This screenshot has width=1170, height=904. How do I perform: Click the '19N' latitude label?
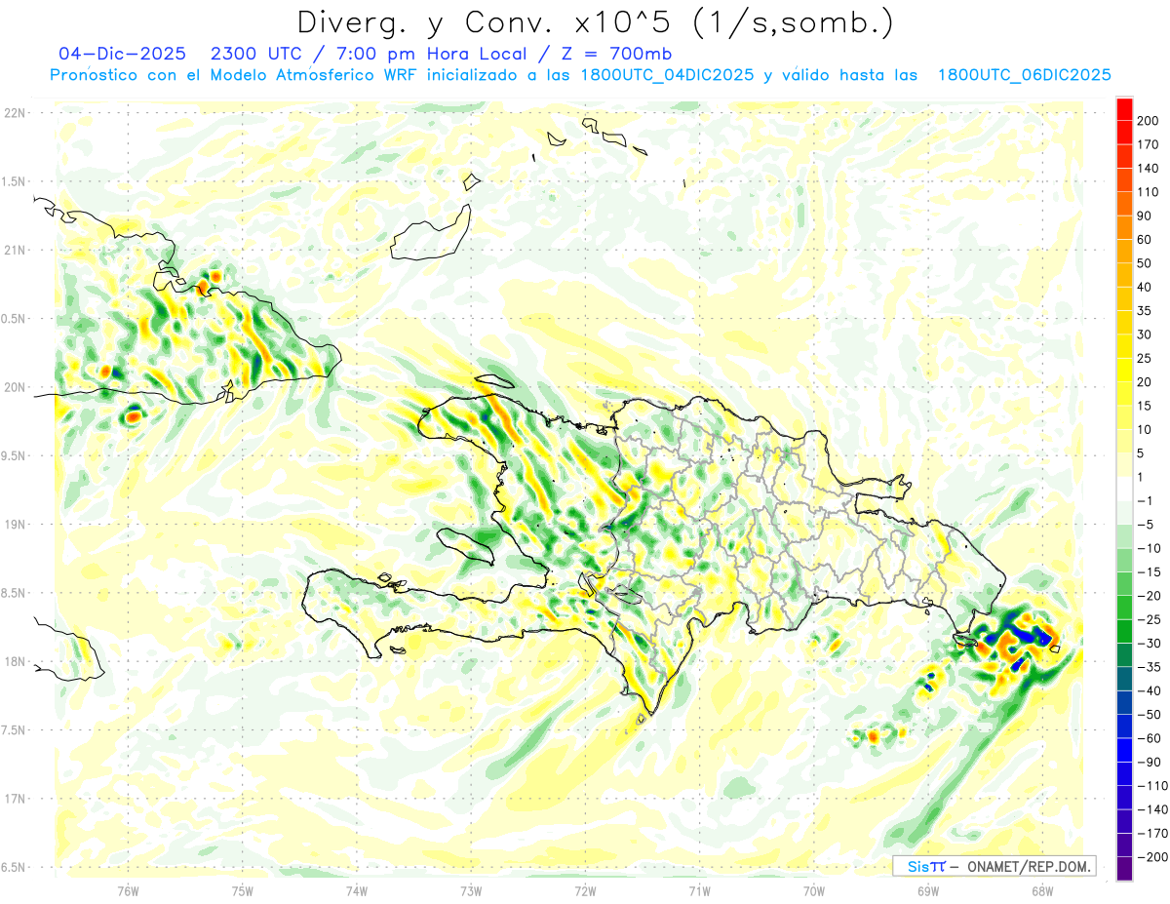14,525
